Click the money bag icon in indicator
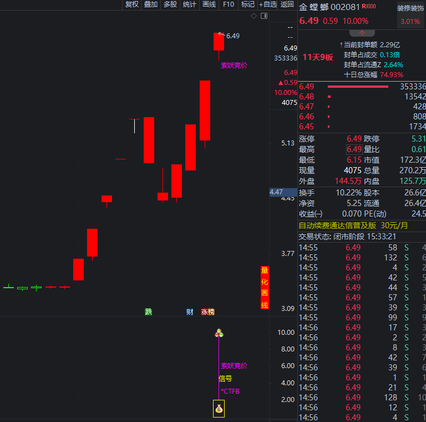The height and width of the screenshot is (422, 426). click(219, 409)
